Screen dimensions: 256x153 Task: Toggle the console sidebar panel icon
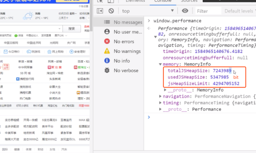click(x=100, y=11)
